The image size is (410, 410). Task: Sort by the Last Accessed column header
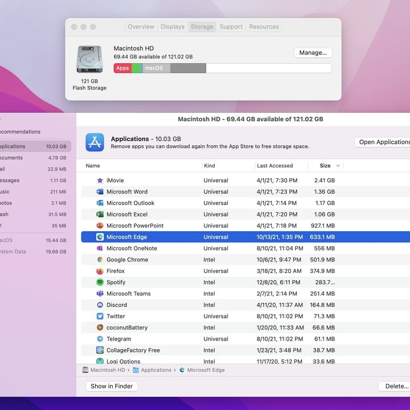click(275, 166)
